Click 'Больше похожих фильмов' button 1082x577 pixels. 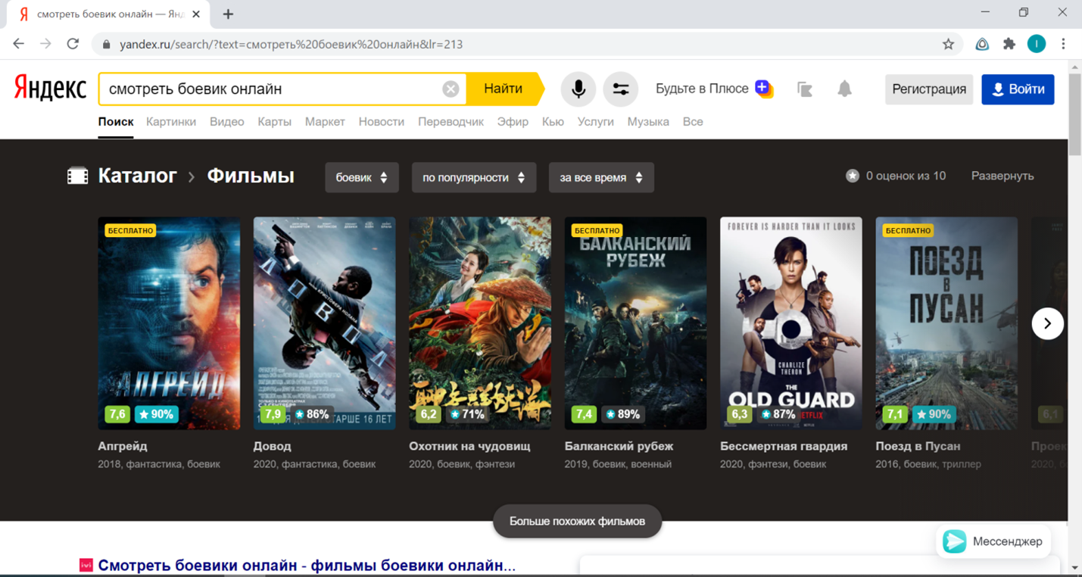click(577, 521)
